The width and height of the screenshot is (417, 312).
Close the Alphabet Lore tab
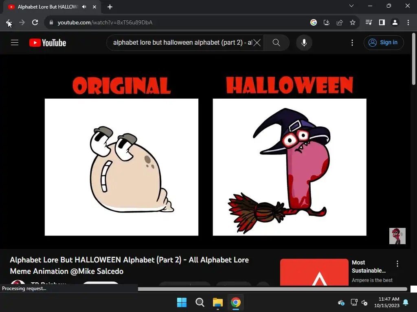click(94, 7)
